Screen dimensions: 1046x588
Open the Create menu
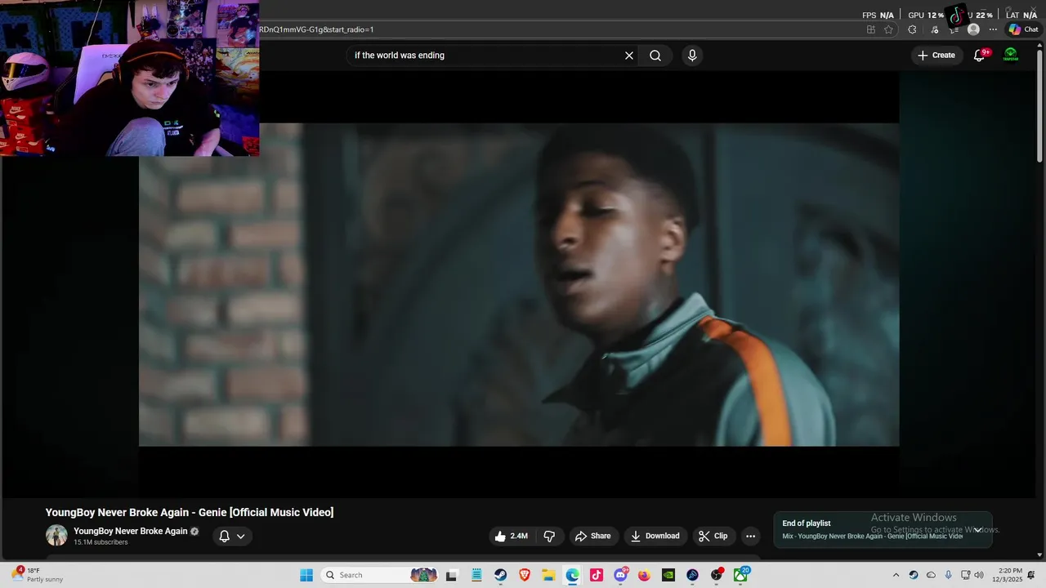[936, 56]
